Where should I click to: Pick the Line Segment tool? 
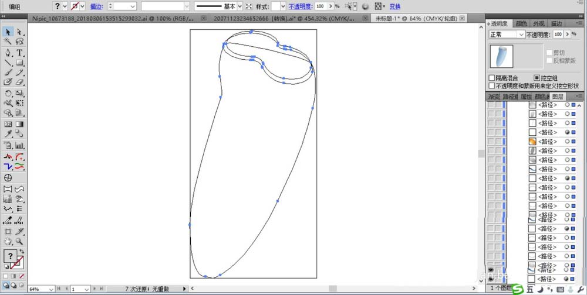tap(8, 63)
